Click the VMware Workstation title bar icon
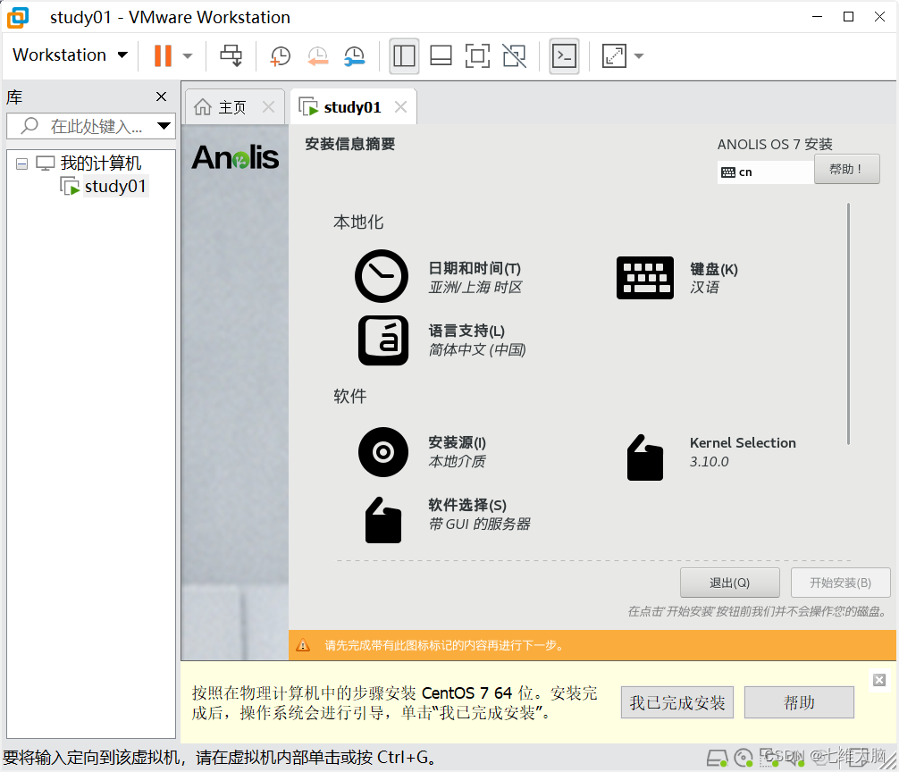 point(18,17)
